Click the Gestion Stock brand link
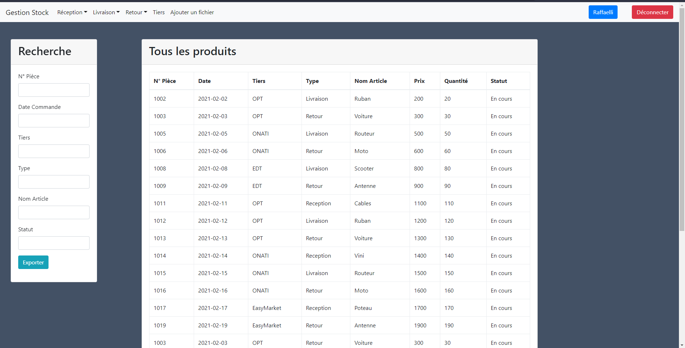685x348 pixels. click(x=27, y=12)
